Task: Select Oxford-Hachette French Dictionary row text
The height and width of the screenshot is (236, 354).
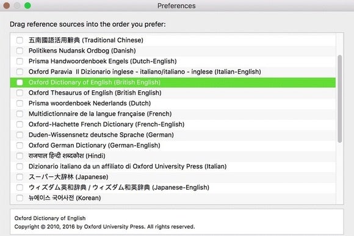Action: point(106,124)
